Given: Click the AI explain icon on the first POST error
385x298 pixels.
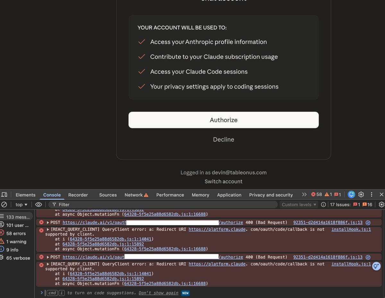Looking at the screenshot, I should coord(368,222).
